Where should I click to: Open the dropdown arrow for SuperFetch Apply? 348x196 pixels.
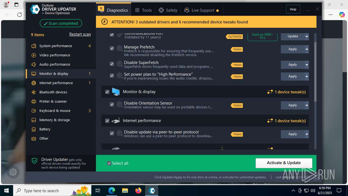(x=307, y=65)
